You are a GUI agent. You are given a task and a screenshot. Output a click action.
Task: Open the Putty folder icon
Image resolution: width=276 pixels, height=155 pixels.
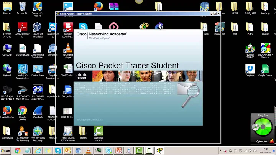(x=250, y=28)
